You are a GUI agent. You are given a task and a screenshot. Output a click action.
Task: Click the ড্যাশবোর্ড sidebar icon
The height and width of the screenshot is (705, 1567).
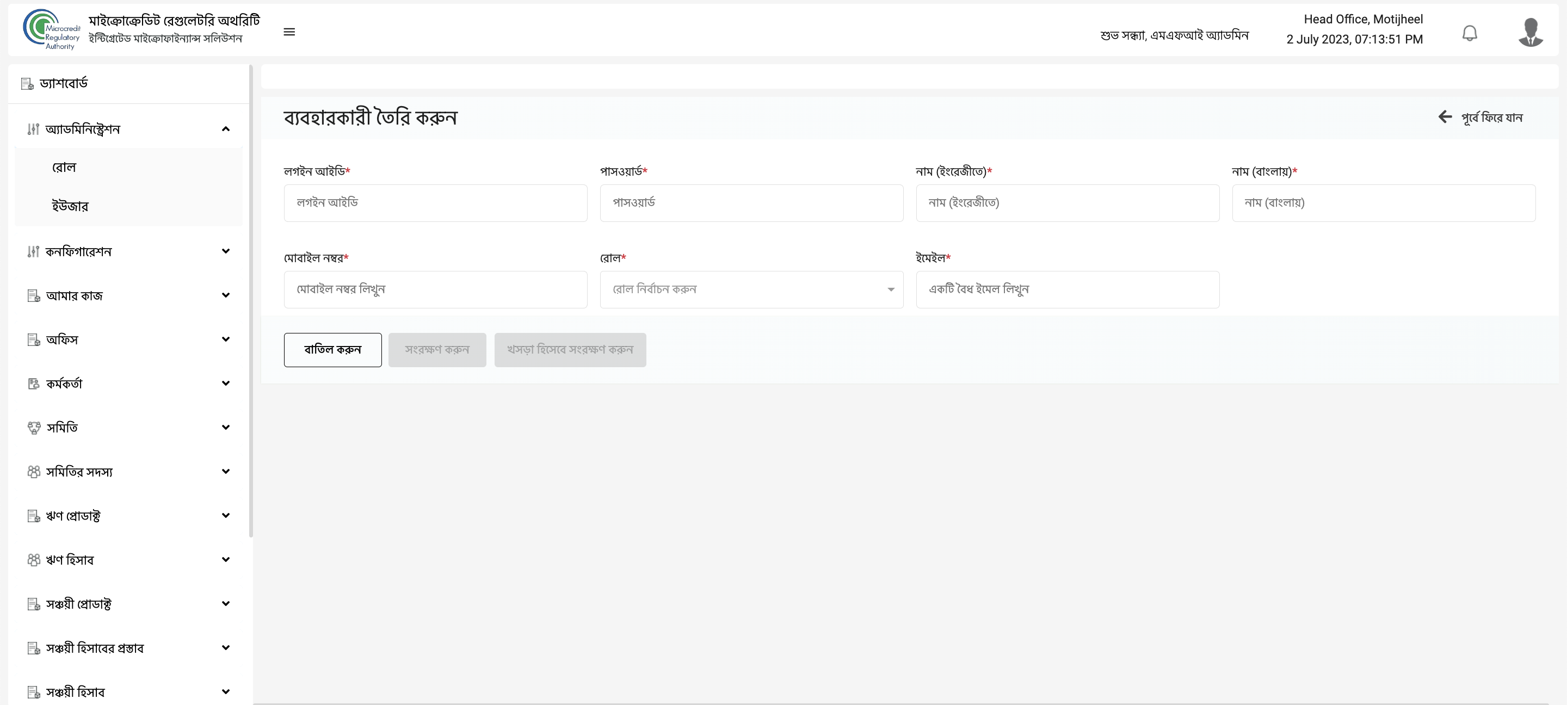(x=27, y=83)
